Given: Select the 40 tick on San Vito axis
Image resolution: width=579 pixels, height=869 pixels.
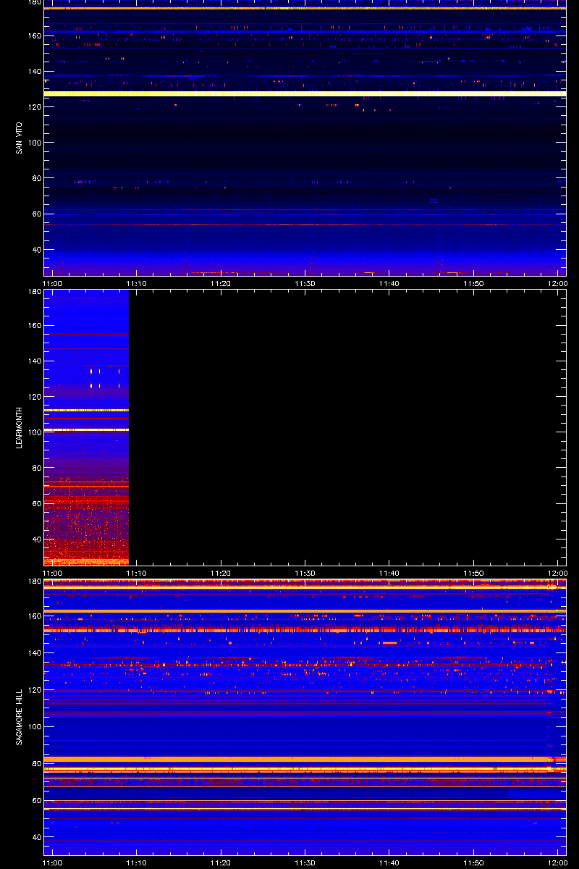Looking at the screenshot, I should [35, 250].
